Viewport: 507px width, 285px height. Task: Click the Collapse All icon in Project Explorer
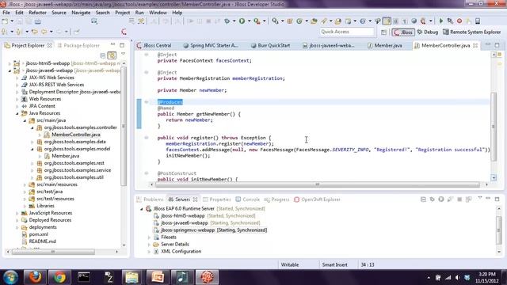[x=103, y=55]
